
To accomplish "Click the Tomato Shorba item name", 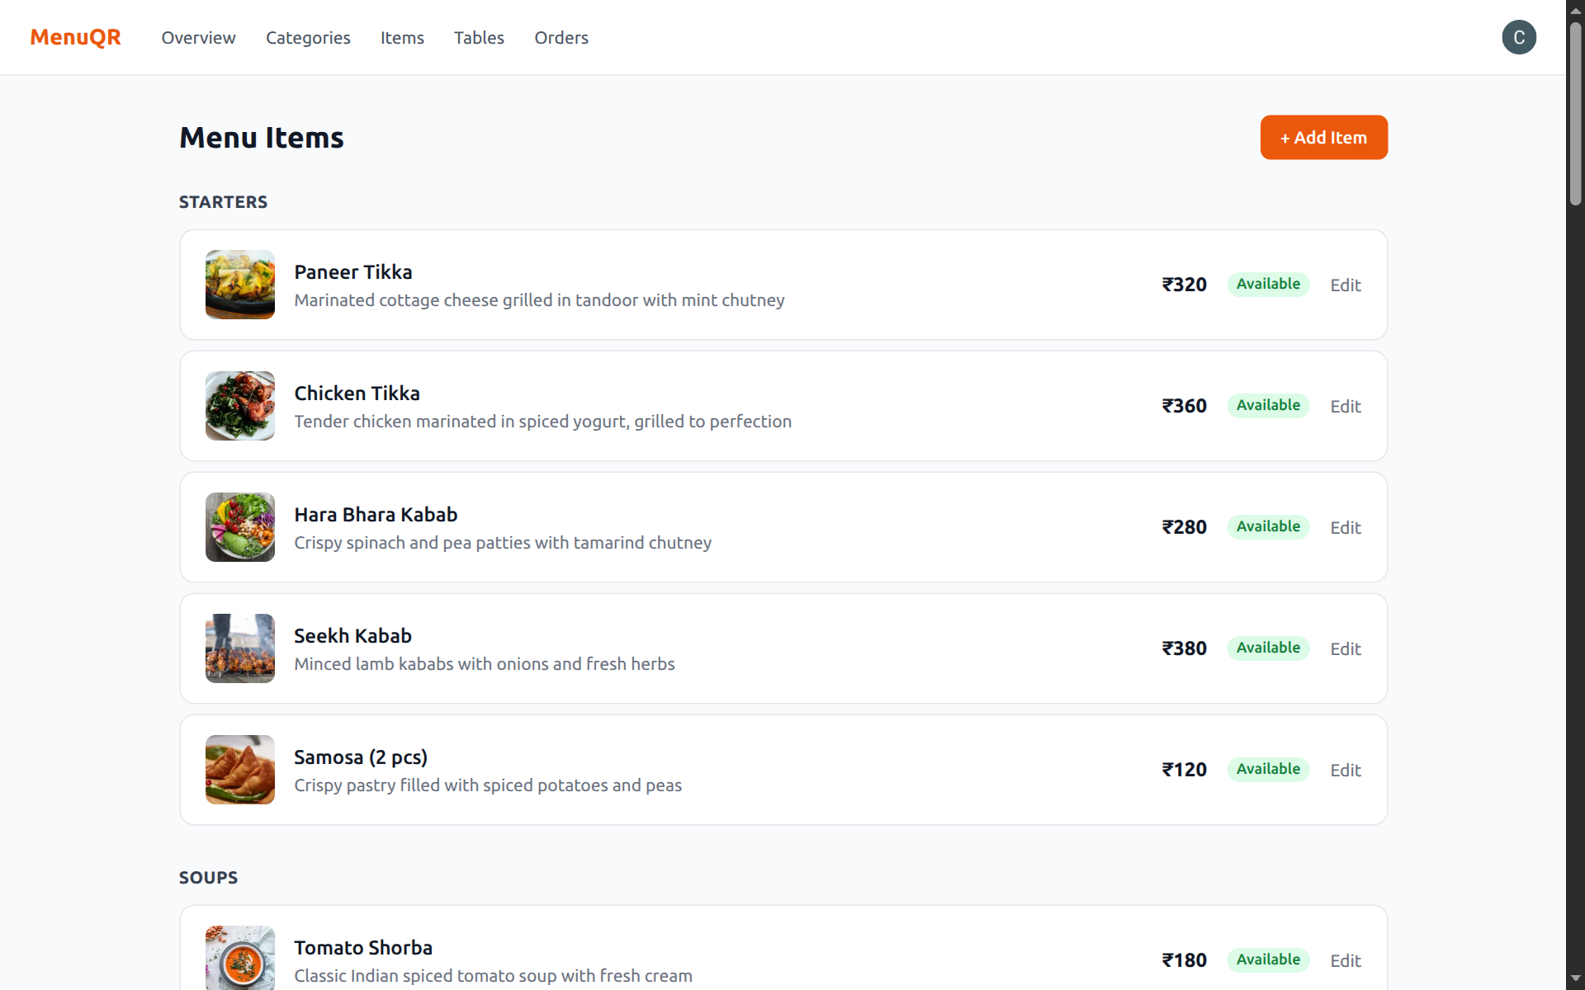I will (363, 947).
